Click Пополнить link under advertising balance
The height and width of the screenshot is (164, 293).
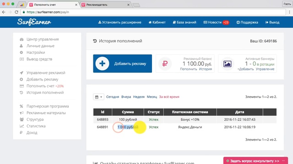click(189, 69)
